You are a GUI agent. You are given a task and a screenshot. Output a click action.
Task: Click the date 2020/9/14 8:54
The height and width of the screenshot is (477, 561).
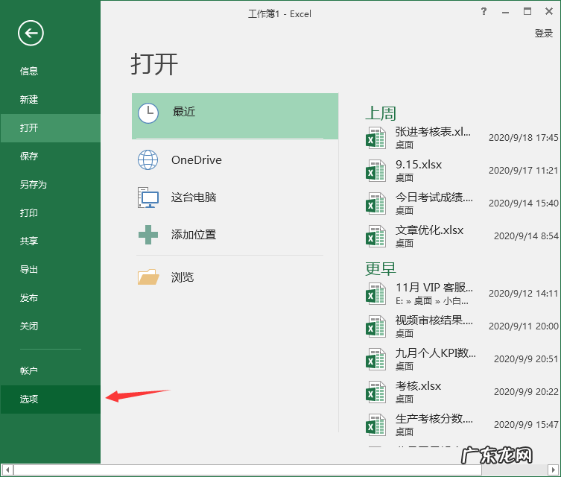pyautogui.click(x=526, y=236)
